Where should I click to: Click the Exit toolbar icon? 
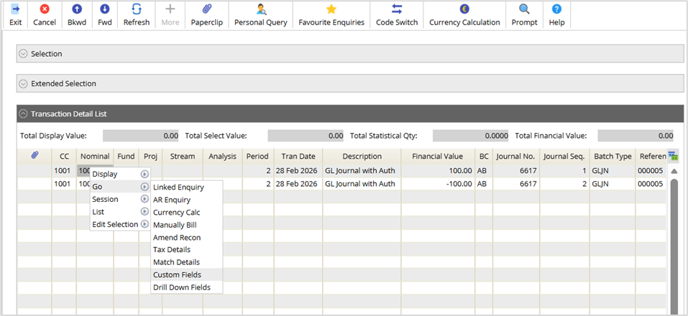click(x=15, y=9)
